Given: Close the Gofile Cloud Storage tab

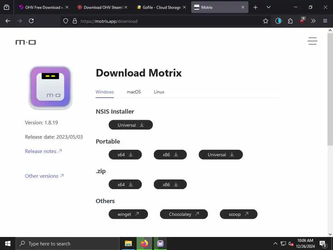Looking at the screenshot, I should pos(184,7).
